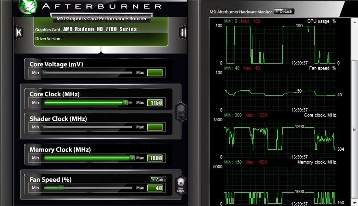
Task: Click the Driver Version label
Action: coord(48,39)
